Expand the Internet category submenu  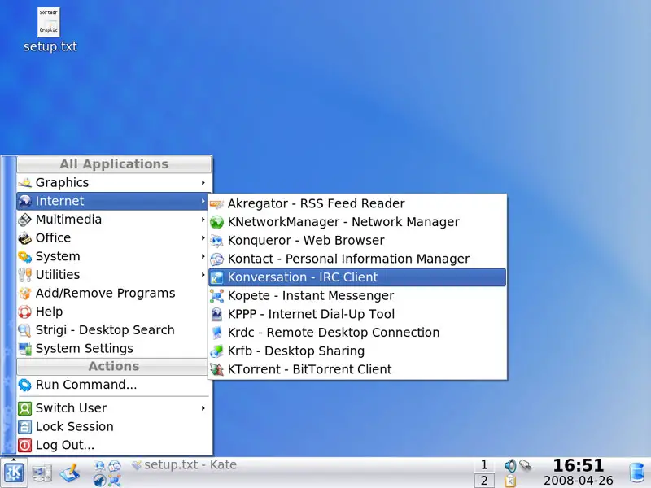(114, 201)
